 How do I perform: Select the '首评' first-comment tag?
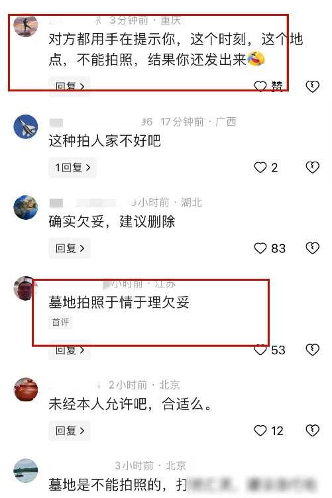pos(60,323)
